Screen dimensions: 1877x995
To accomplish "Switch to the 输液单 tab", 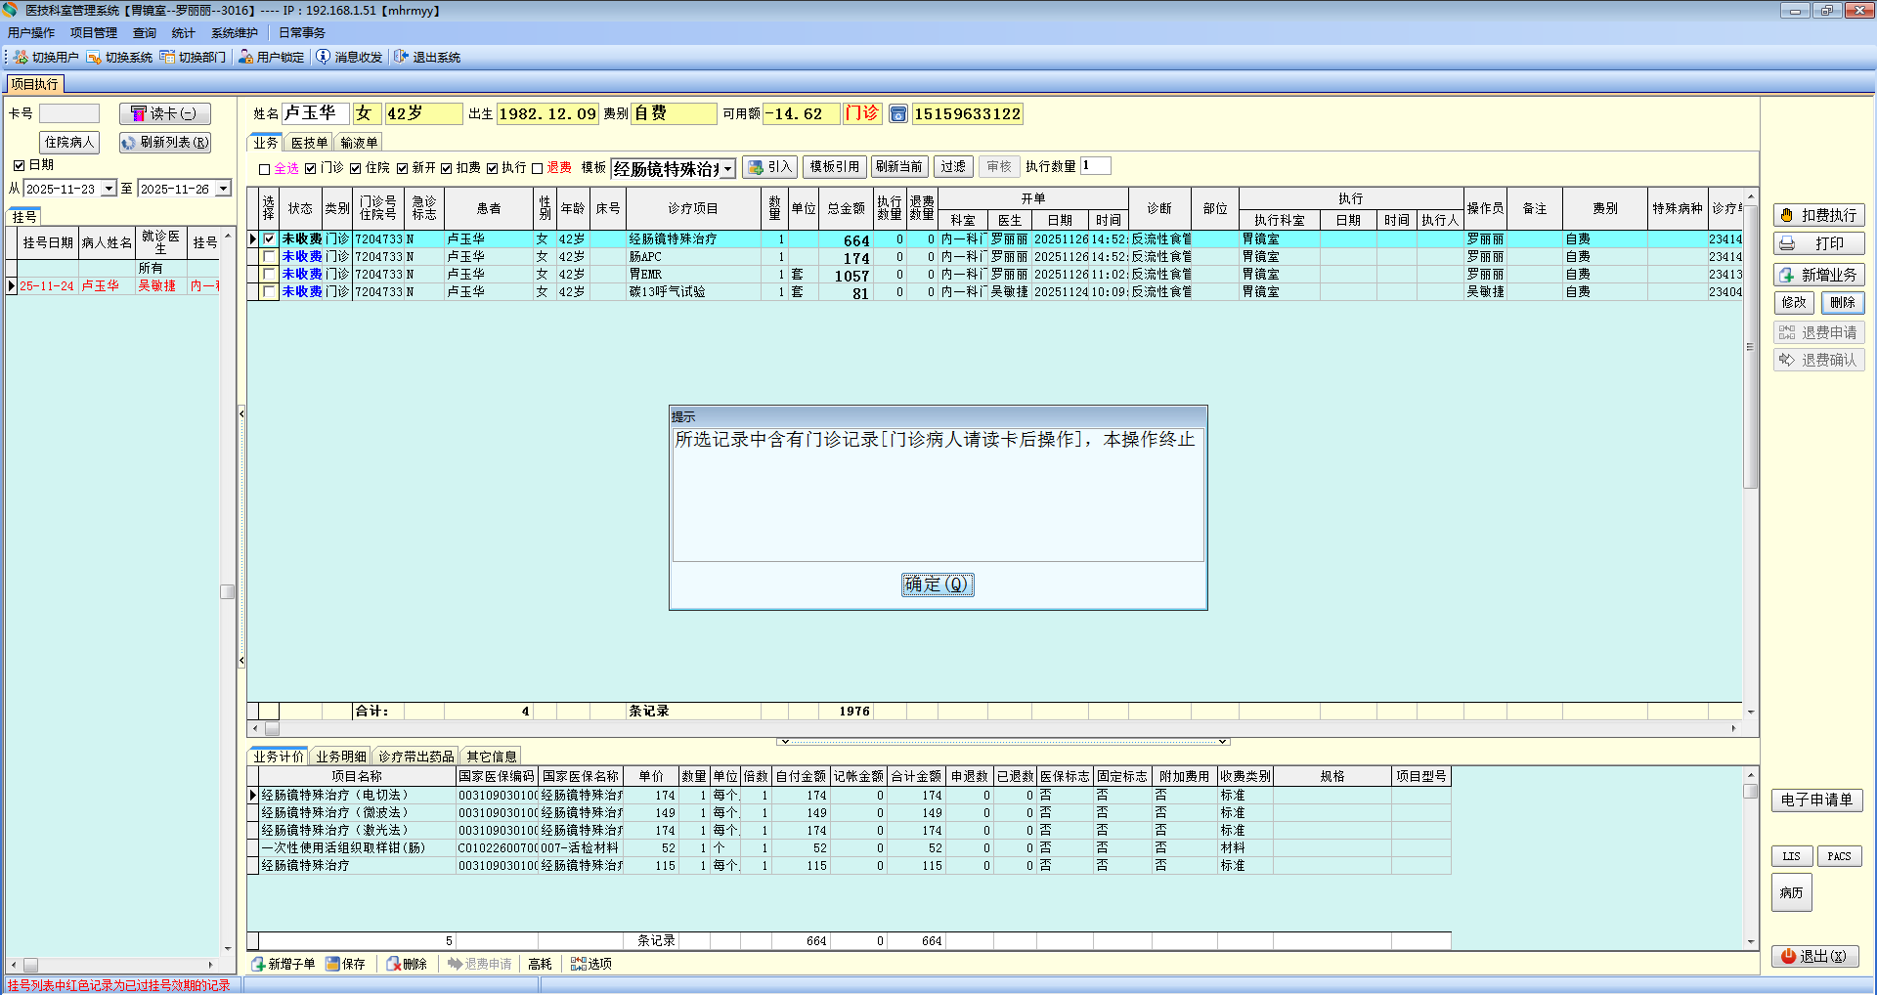I will point(359,143).
